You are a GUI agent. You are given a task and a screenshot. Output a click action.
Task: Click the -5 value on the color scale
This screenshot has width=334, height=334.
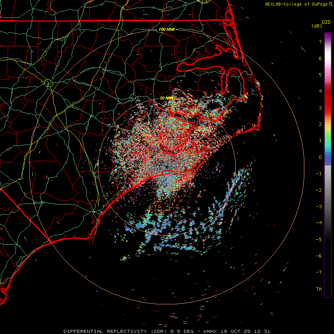pyautogui.click(x=319, y=240)
